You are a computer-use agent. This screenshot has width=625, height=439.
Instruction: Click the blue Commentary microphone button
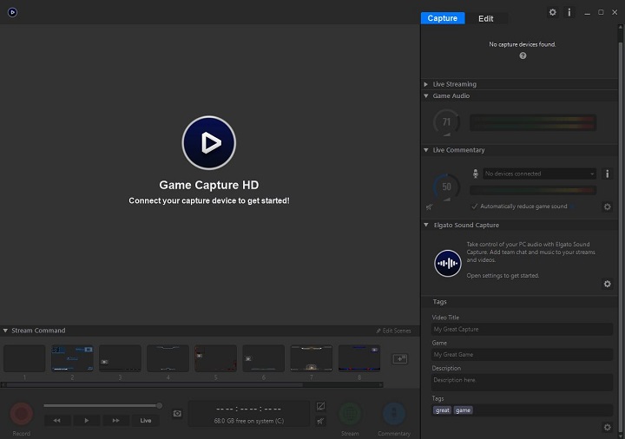point(394,414)
